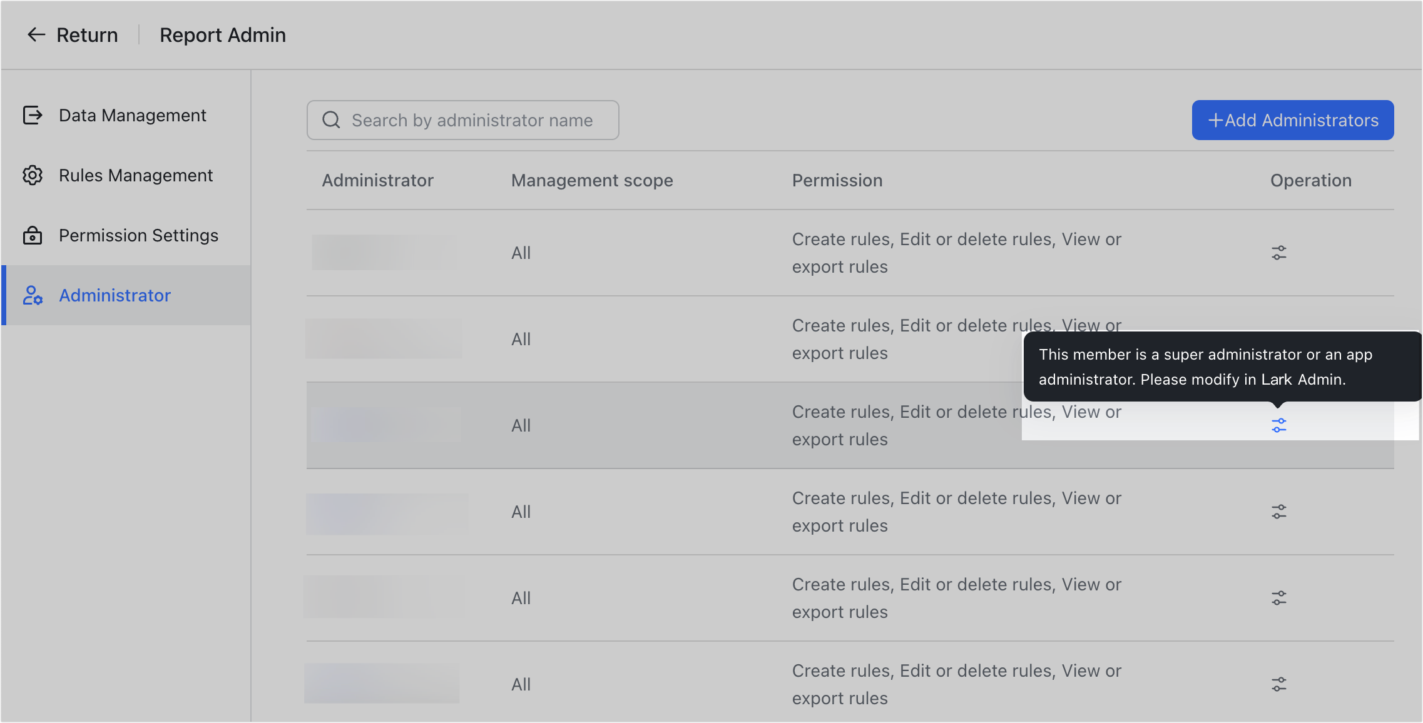1423x723 pixels.
Task: Click the Rules Management gear icon
Action: pyautogui.click(x=33, y=176)
